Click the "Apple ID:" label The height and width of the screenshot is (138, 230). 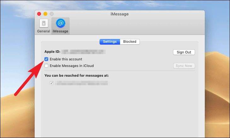[52, 52]
